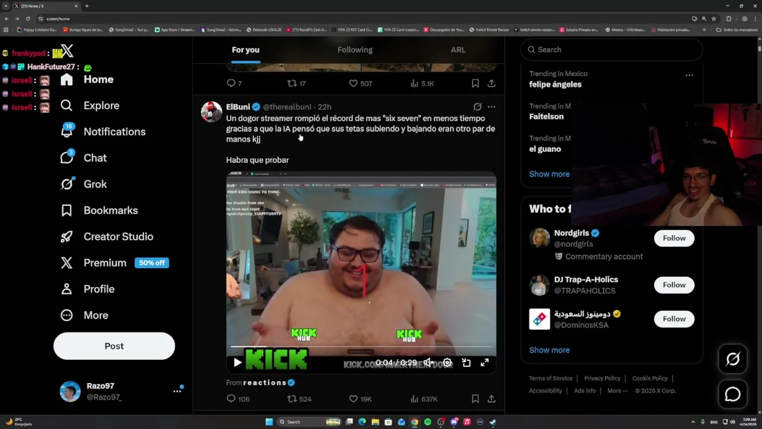Enter video fullscreen

485,362
